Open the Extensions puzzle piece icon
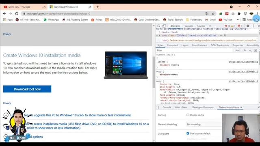This screenshot has width=260, height=146. pyautogui.click(x=239, y=13)
